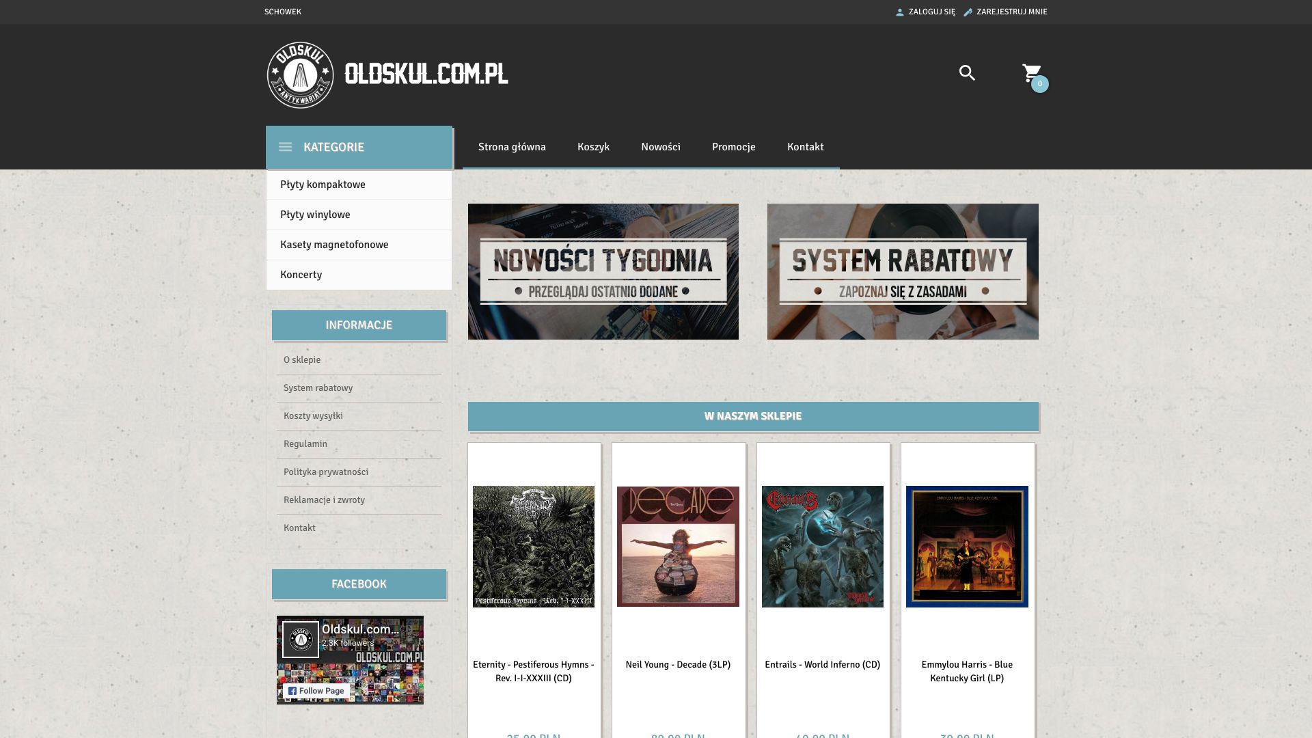Expand the Kategorie menu header
Screen dimensions: 1312x738
(359, 147)
